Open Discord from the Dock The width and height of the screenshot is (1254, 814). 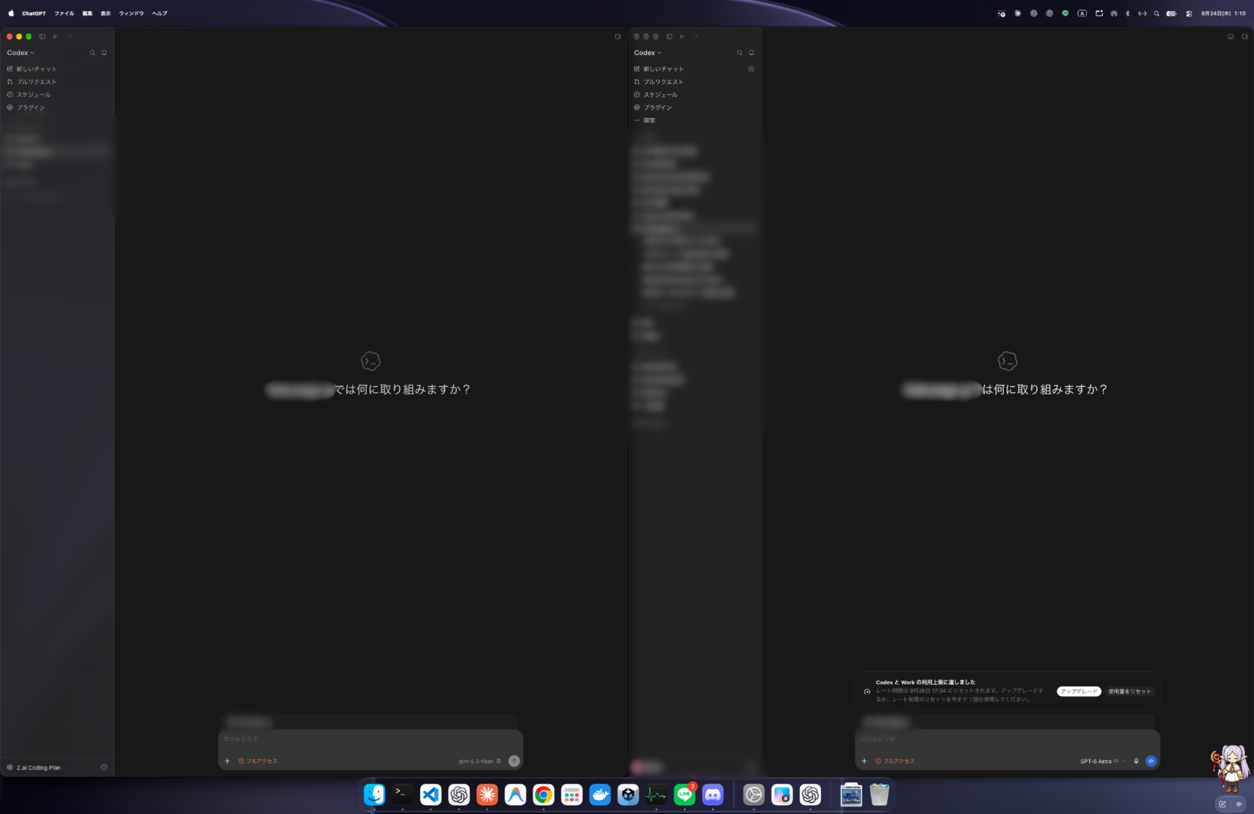point(713,795)
